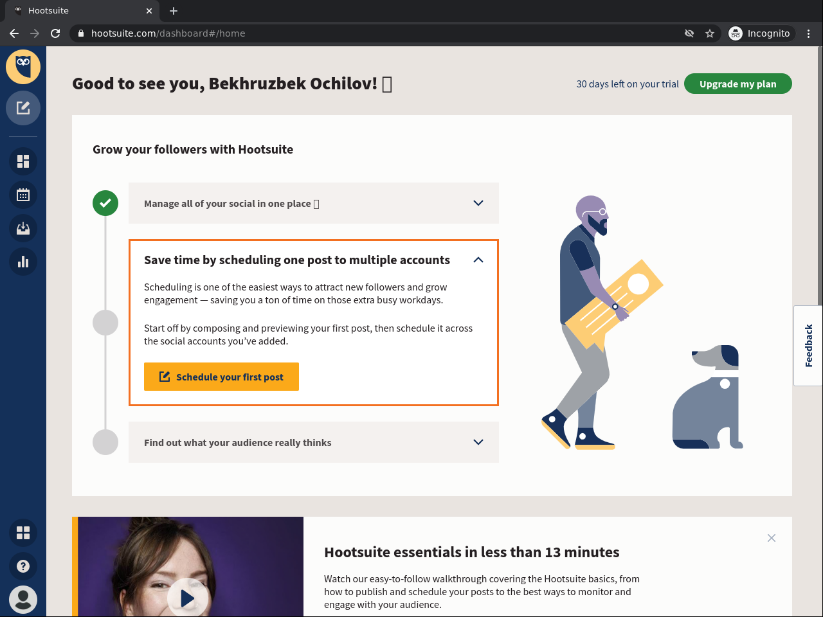Open a new browser tab
The height and width of the screenshot is (617, 823).
(x=174, y=11)
